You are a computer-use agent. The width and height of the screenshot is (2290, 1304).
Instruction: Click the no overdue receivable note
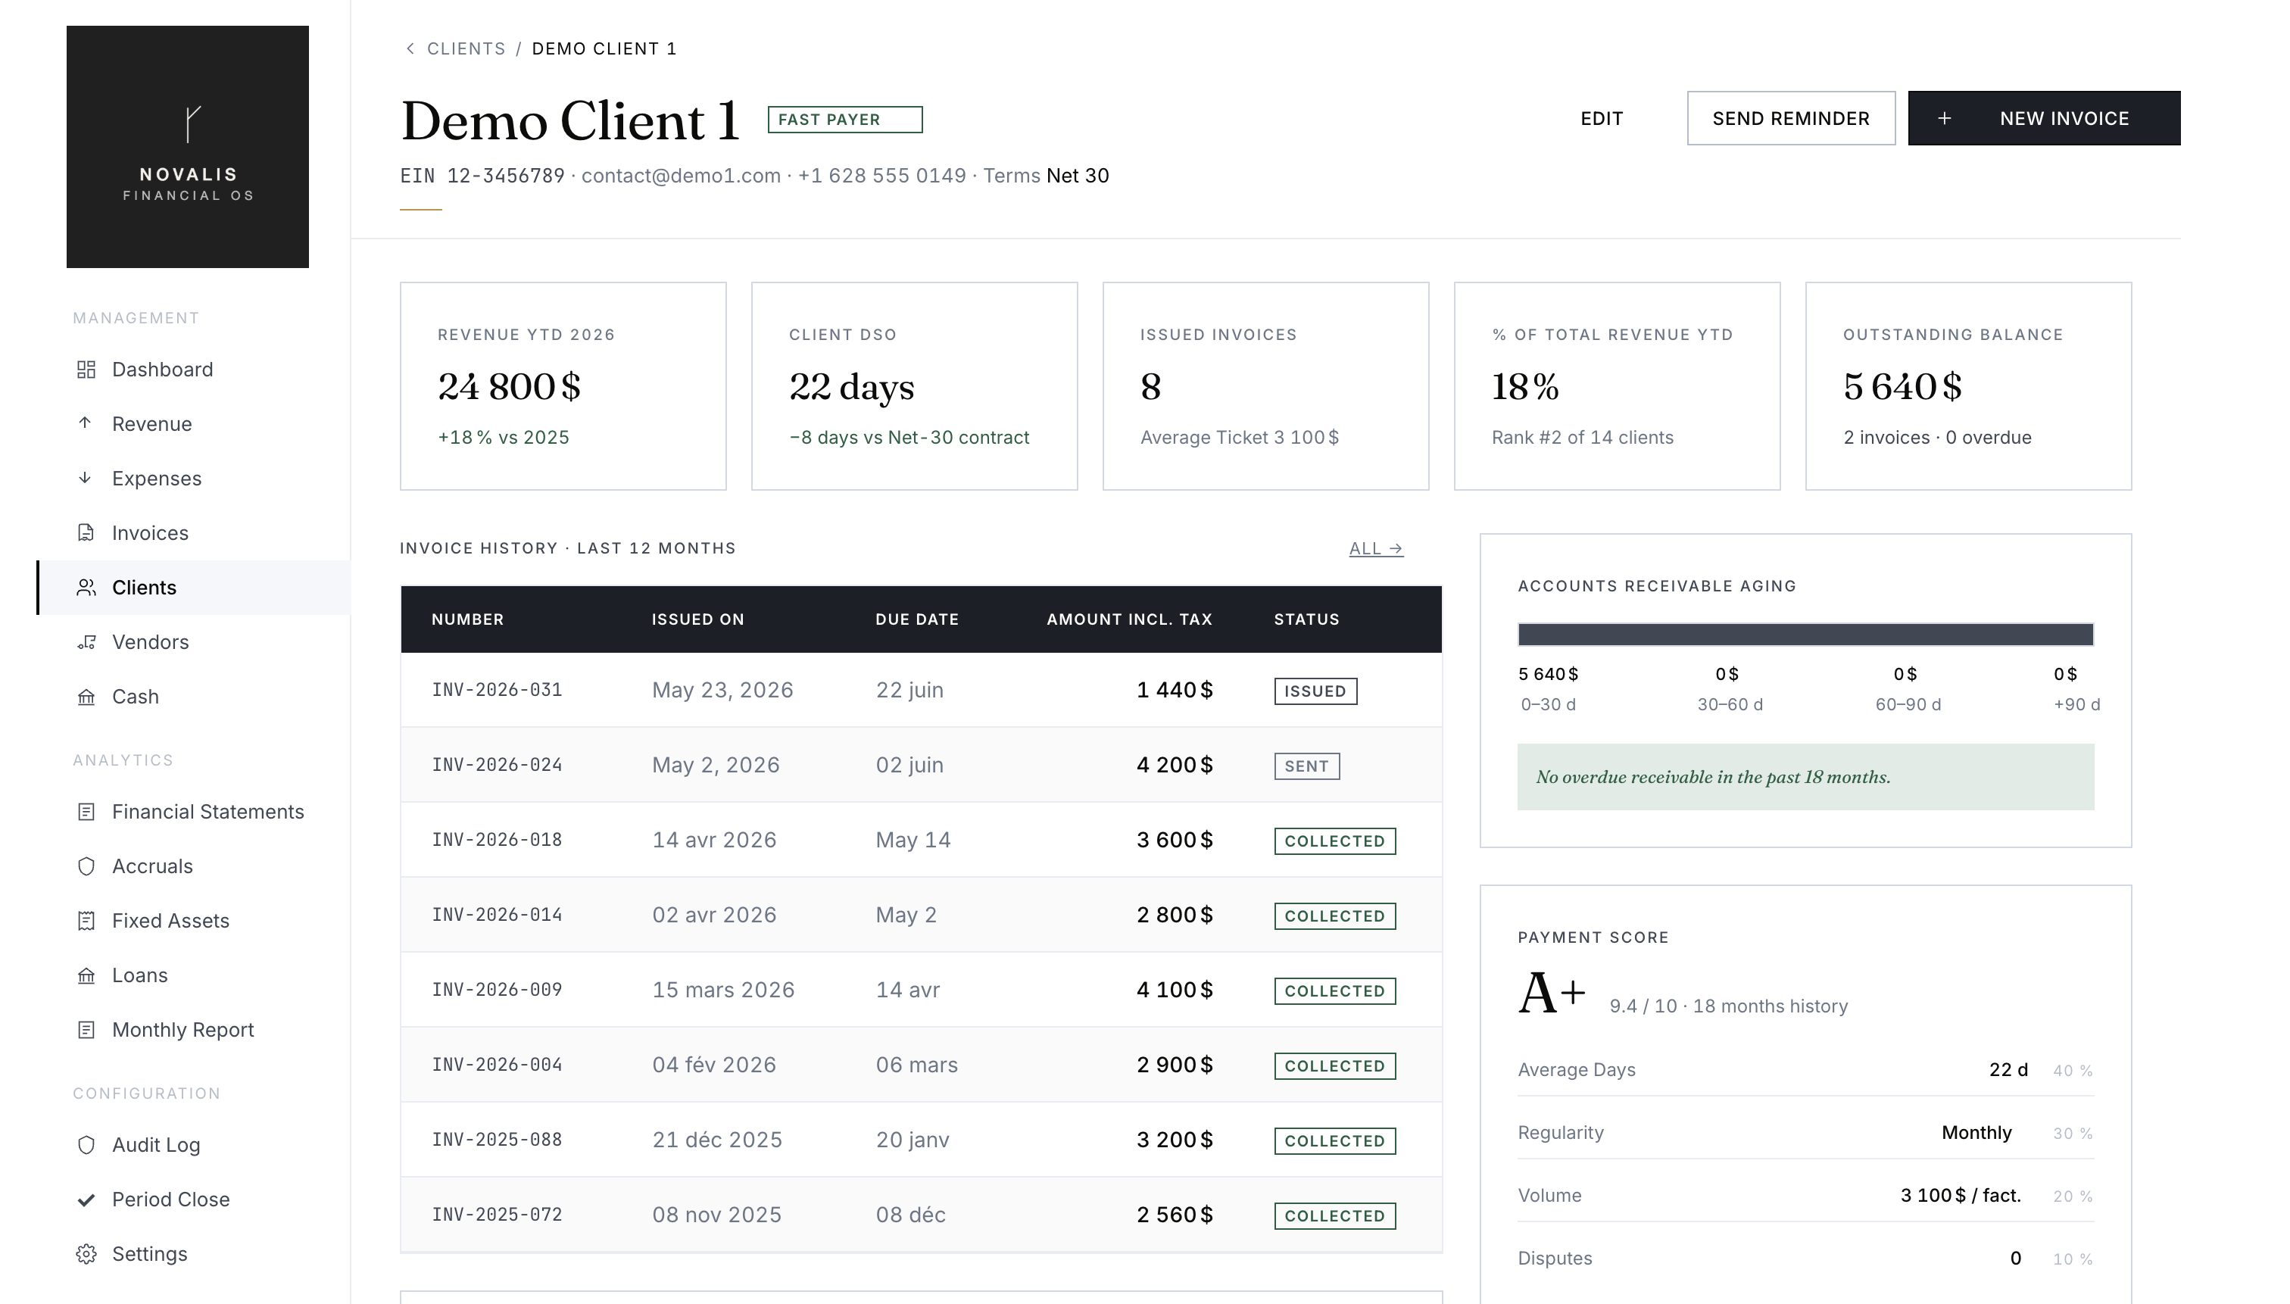pyautogui.click(x=1805, y=776)
